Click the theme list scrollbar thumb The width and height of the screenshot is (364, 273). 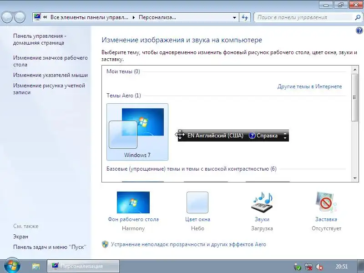[355, 97]
